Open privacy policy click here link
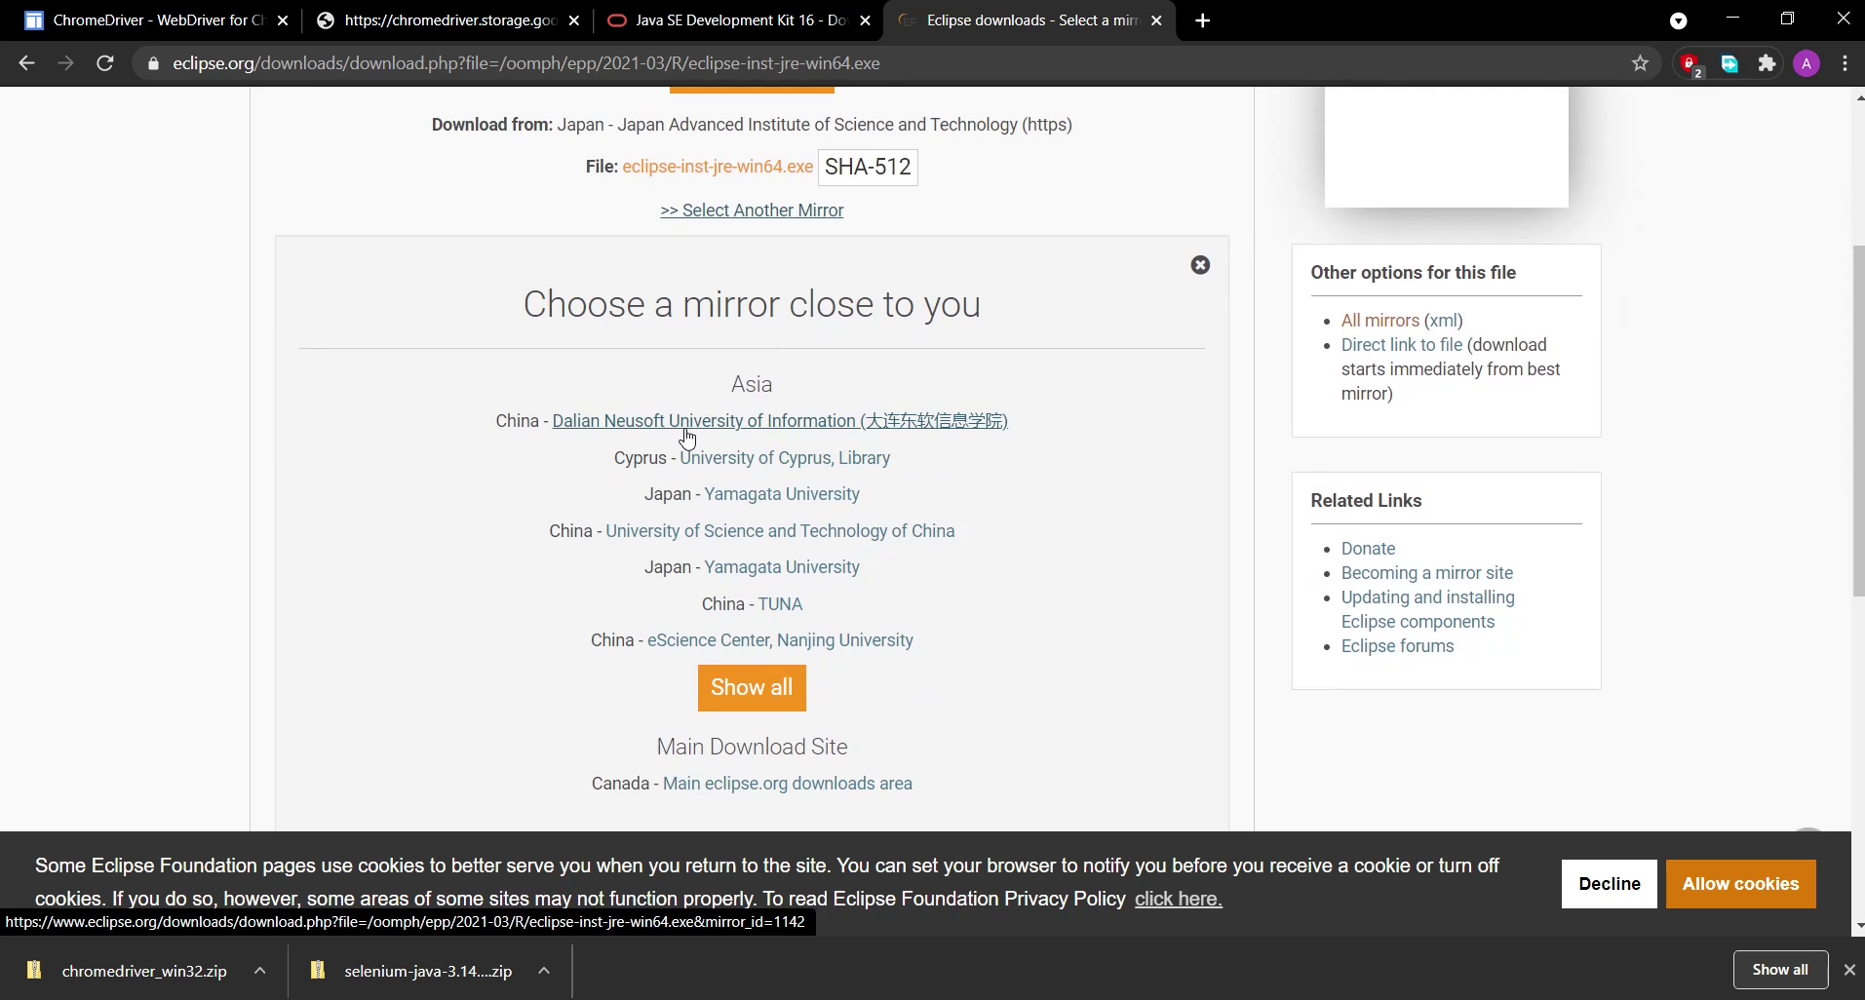This screenshot has width=1865, height=1000. 1178,899
